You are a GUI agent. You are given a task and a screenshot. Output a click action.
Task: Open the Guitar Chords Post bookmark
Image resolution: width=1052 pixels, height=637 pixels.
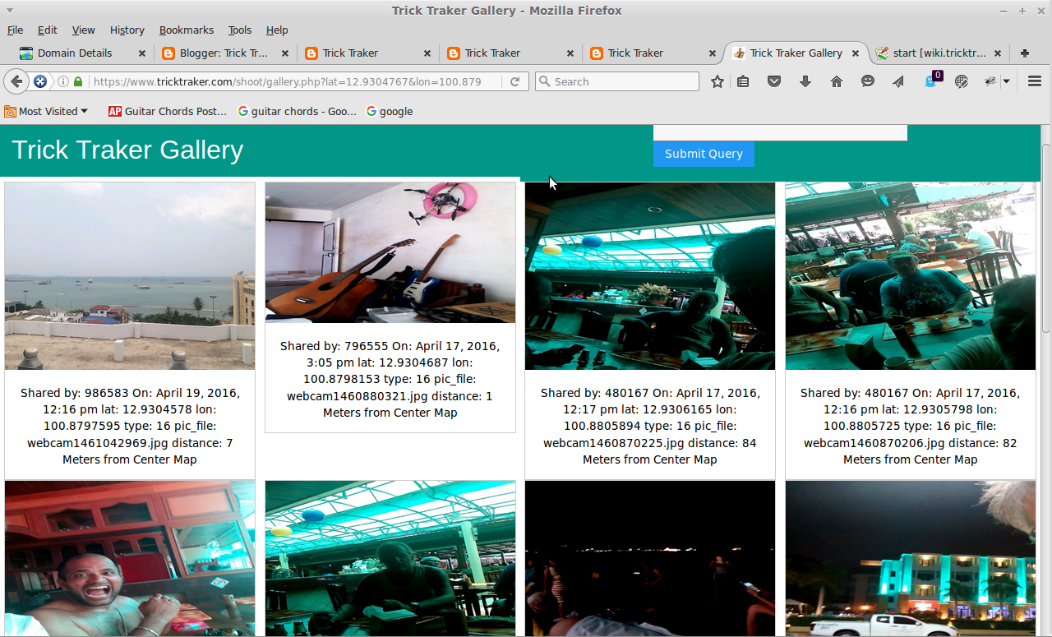[167, 111]
